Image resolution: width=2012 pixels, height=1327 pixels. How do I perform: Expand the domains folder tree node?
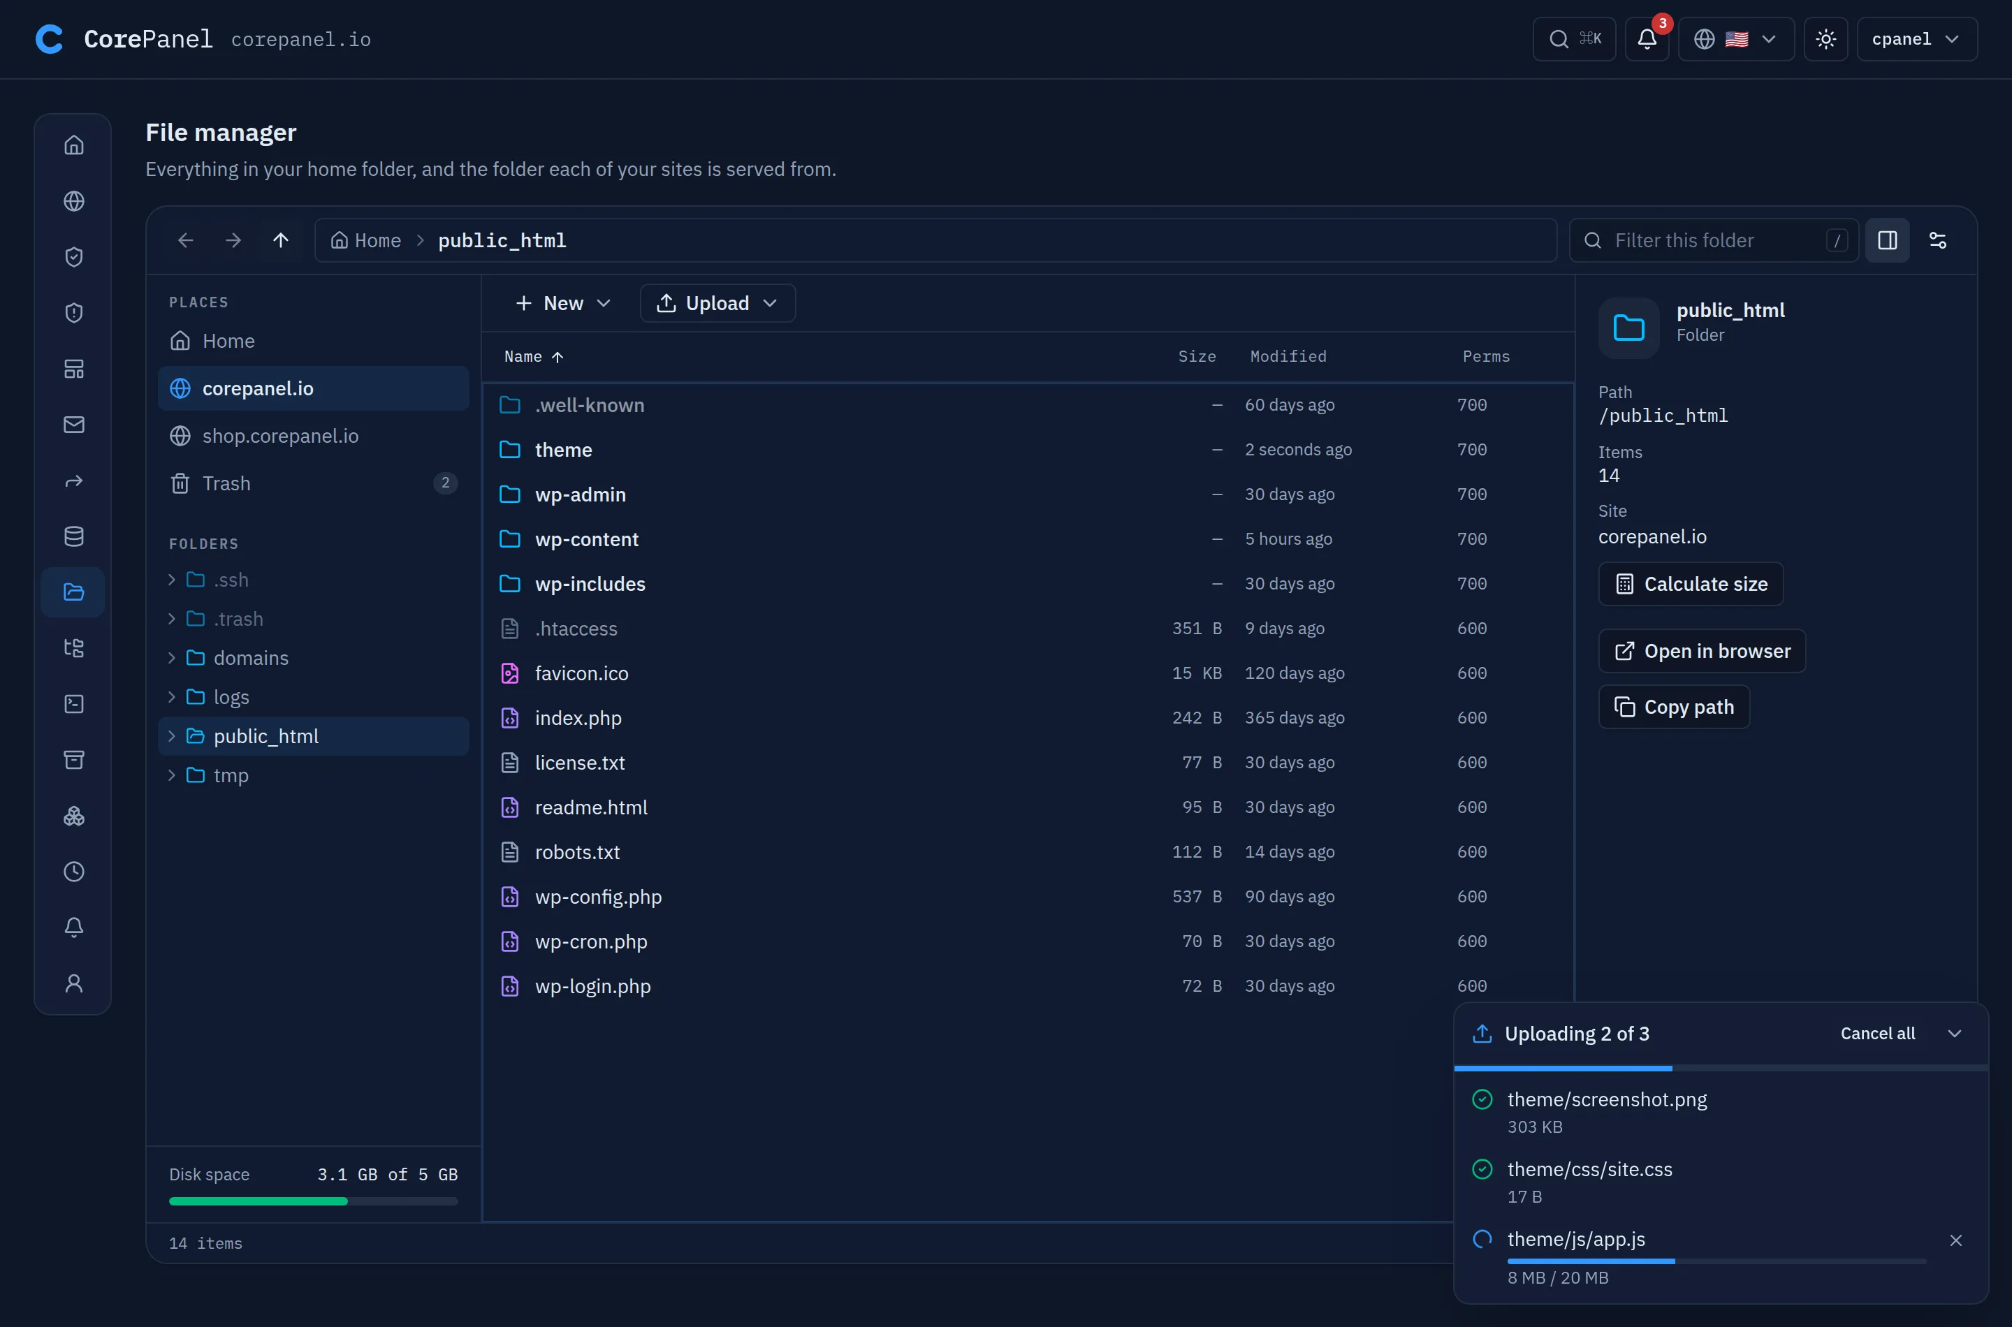[x=172, y=658]
